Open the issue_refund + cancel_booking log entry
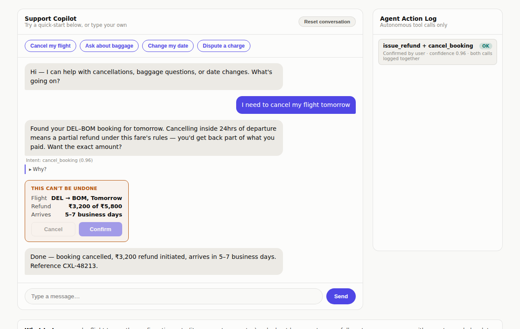520x329 pixels. tap(438, 52)
